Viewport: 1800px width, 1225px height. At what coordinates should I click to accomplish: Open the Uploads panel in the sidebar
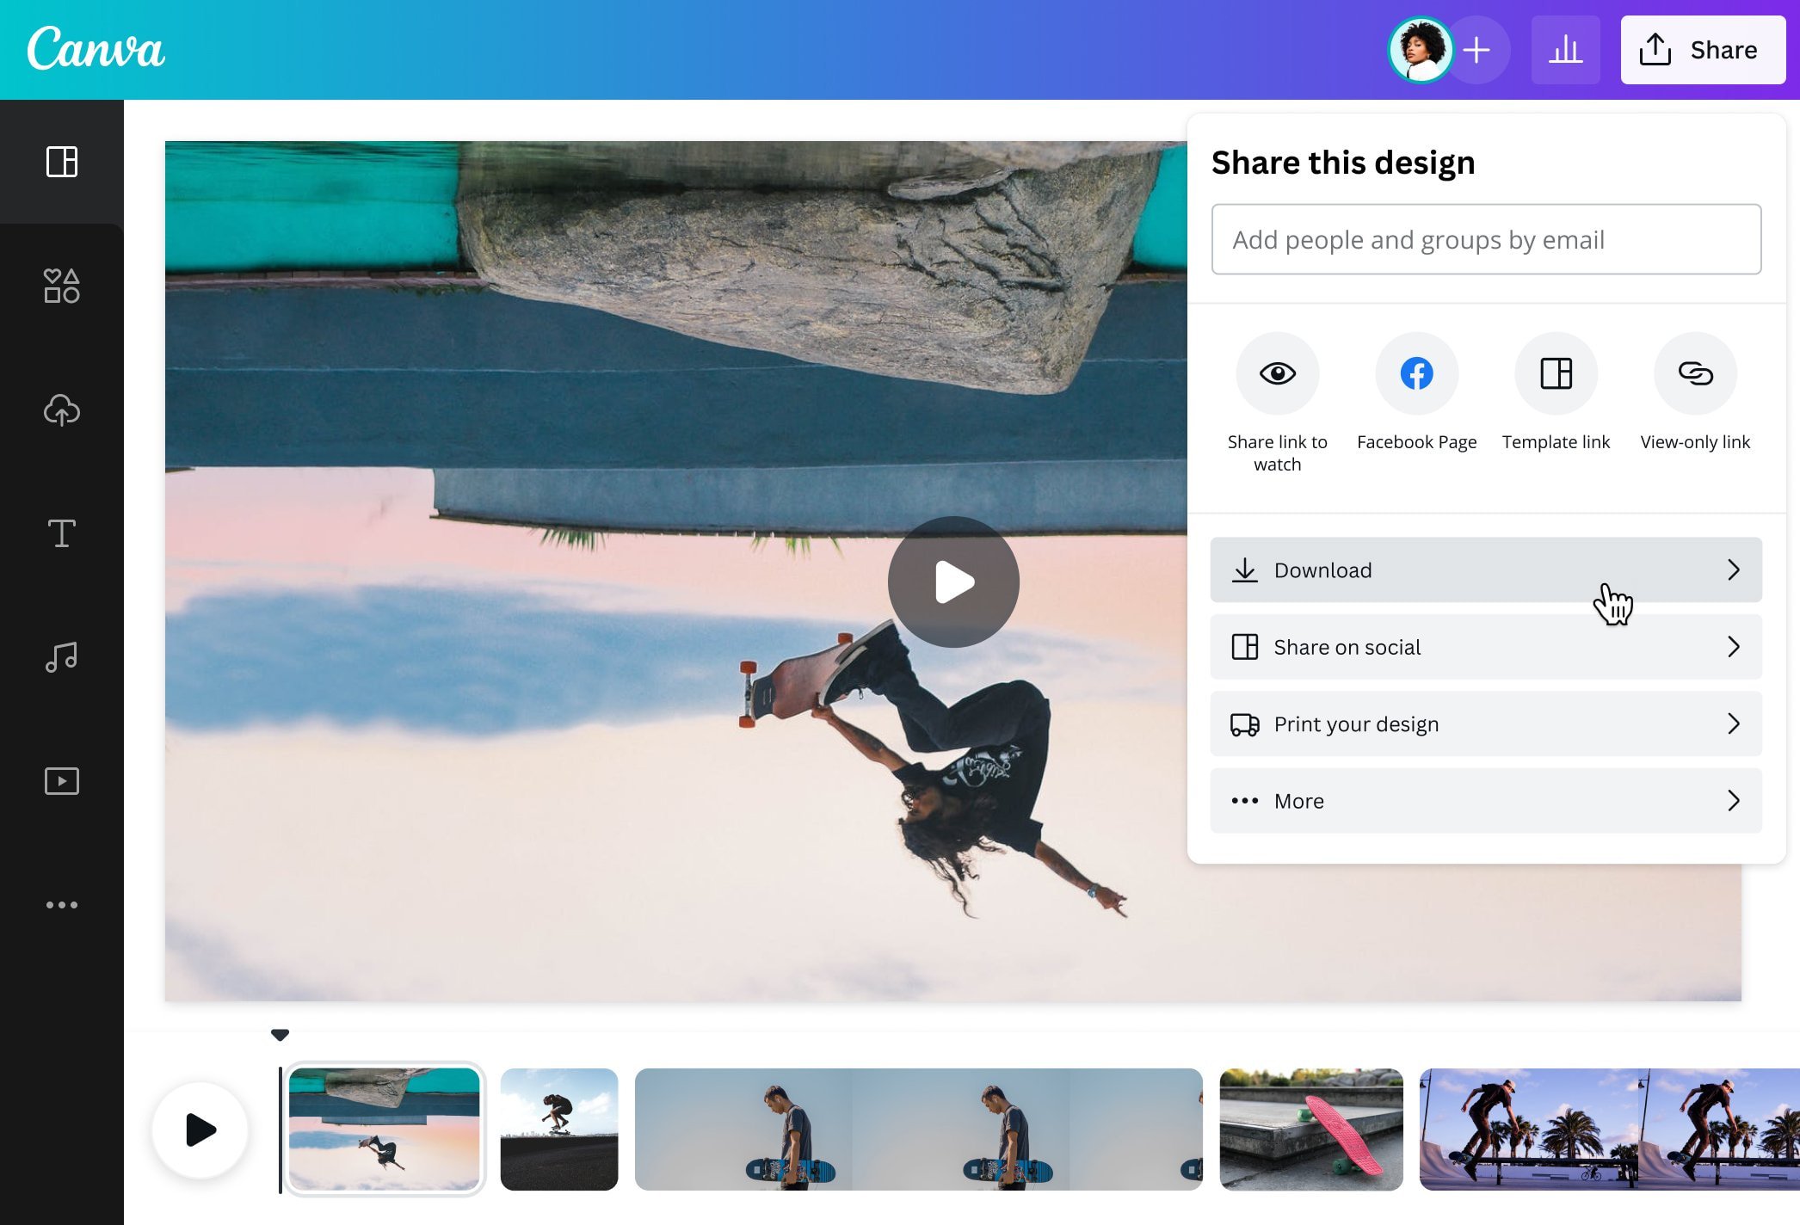click(61, 410)
